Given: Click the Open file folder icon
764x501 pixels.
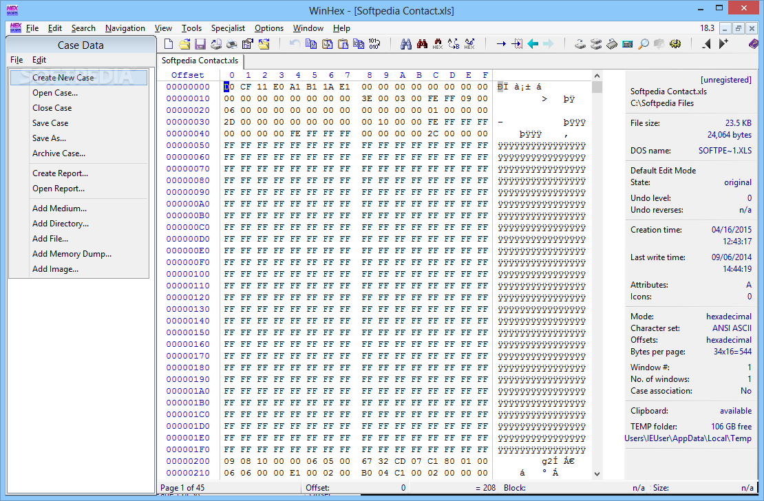Looking at the screenshot, I should pos(184,44).
